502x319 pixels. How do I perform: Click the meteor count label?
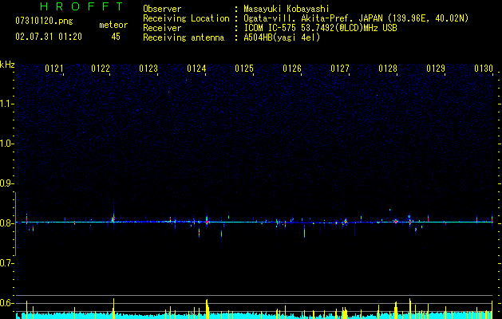pos(113,25)
